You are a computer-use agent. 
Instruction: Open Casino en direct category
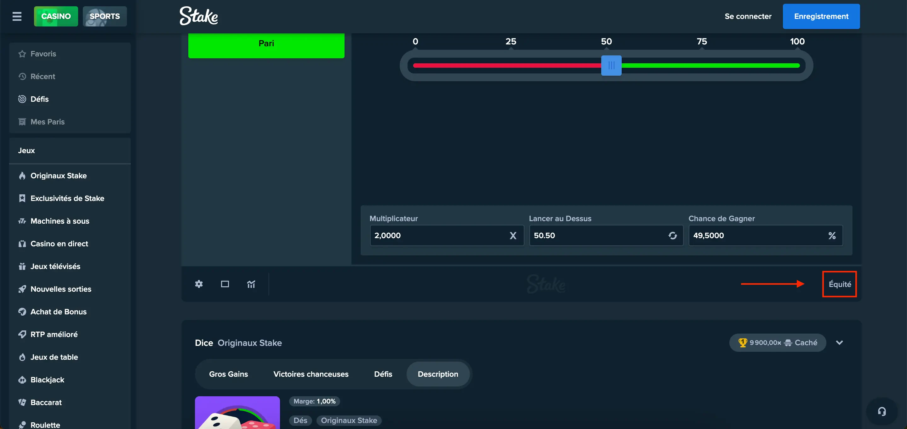tap(70, 244)
